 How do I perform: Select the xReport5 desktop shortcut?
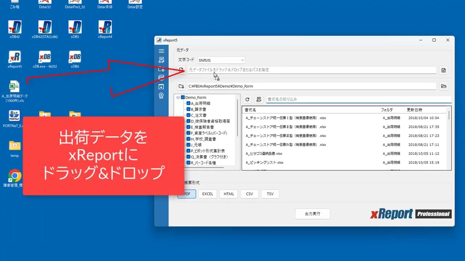click(x=15, y=59)
